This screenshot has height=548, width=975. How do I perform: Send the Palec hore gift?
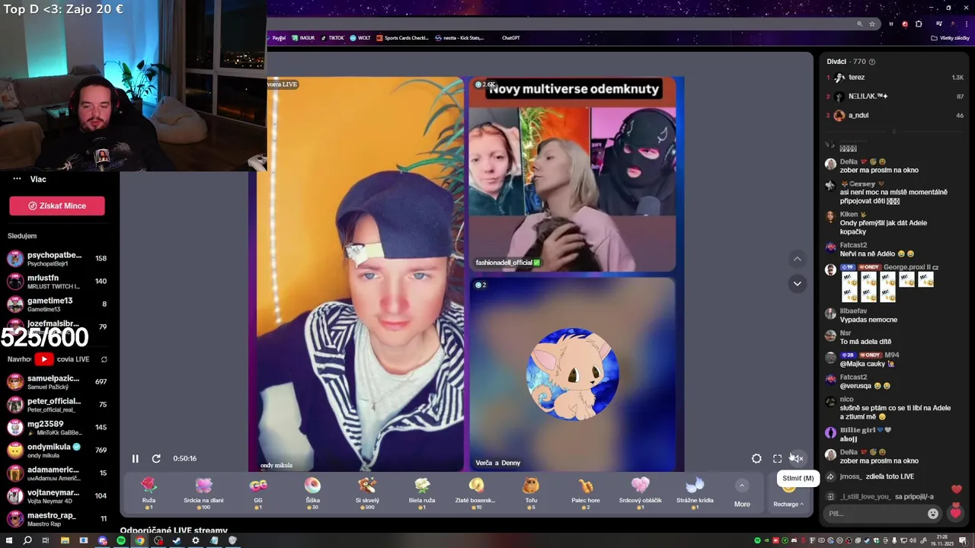[x=586, y=492]
